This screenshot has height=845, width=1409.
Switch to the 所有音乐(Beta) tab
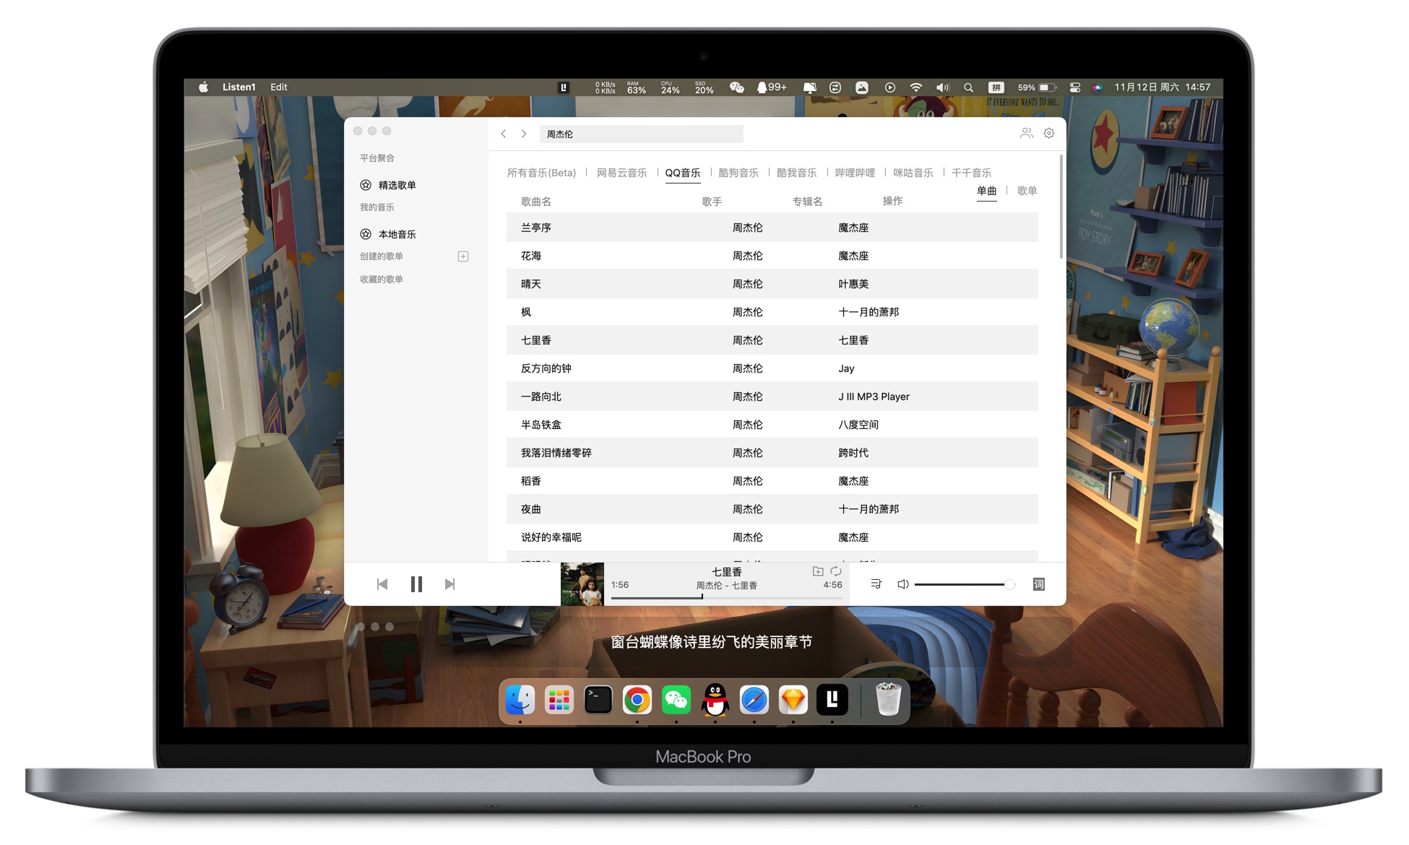click(x=541, y=173)
